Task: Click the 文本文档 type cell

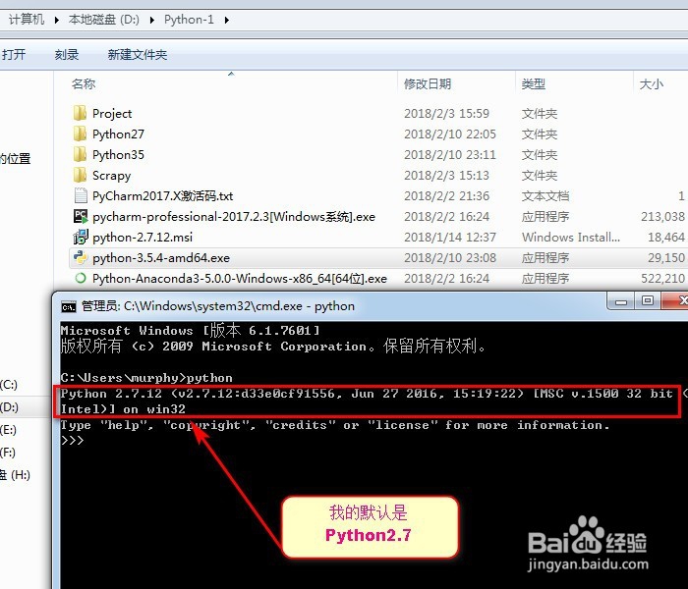Action: pyautogui.click(x=545, y=196)
